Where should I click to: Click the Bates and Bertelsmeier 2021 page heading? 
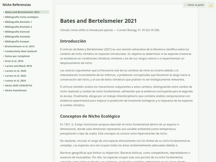tap(98, 21)
